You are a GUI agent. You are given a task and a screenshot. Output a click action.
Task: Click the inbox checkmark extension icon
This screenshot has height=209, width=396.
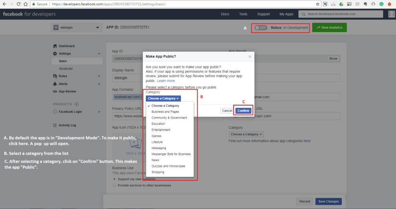[x=333, y=4]
